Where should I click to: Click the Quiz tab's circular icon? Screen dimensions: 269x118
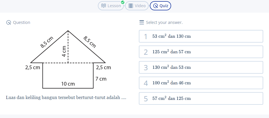click(156, 6)
